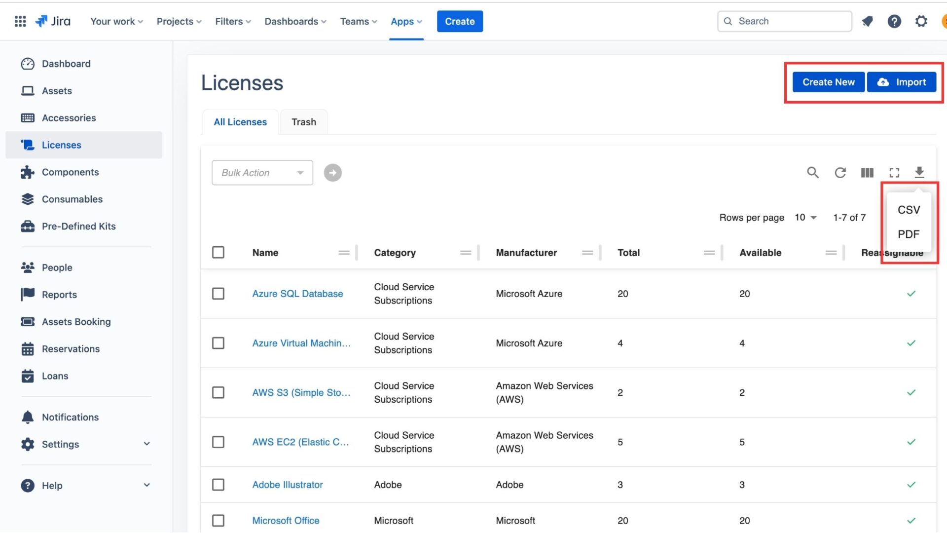Sort by the Category column header
The image size is (947, 533).
point(395,253)
